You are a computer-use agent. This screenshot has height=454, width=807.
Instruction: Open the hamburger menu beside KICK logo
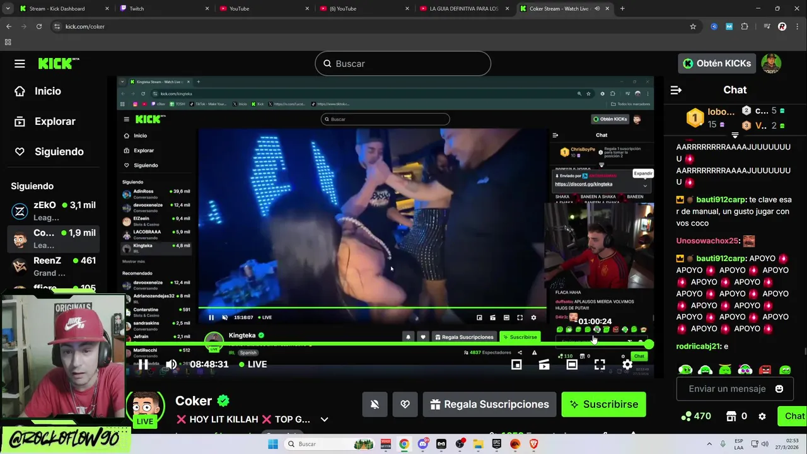[x=20, y=64]
